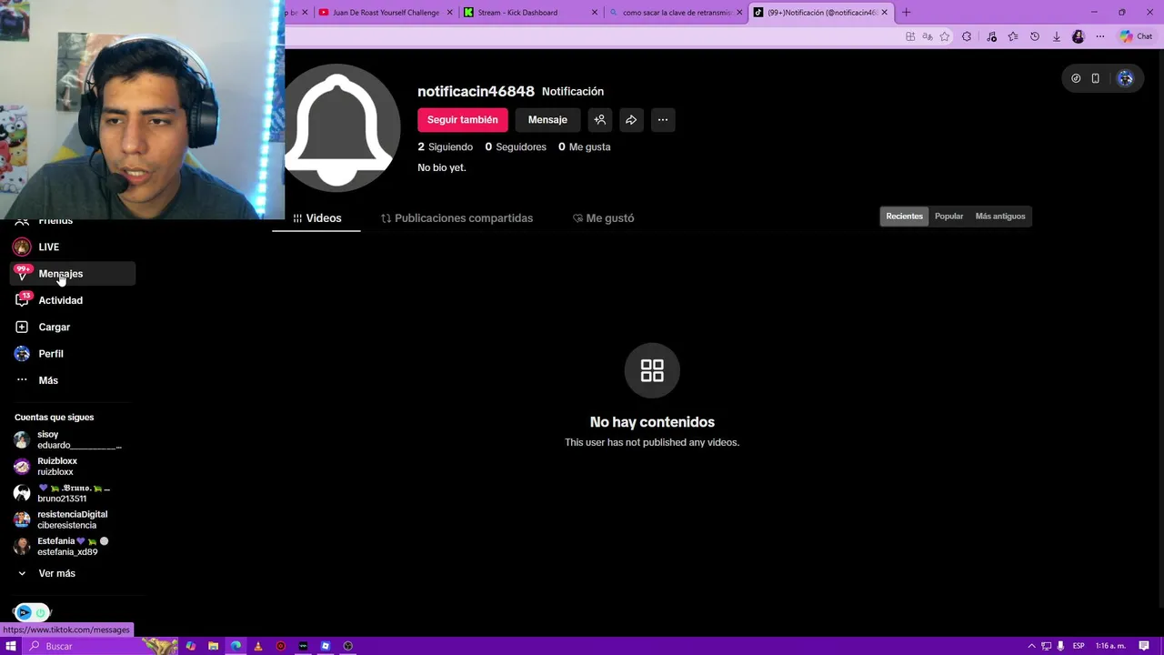Image resolution: width=1164 pixels, height=655 pixels.
Task: Open the account avatar in the top-right pill
Action: (x=1126, y=78)
